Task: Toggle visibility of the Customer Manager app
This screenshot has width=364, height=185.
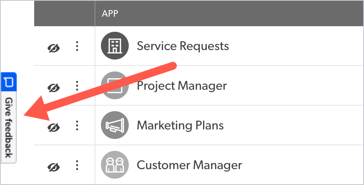Action: click(x=54, y=167)
